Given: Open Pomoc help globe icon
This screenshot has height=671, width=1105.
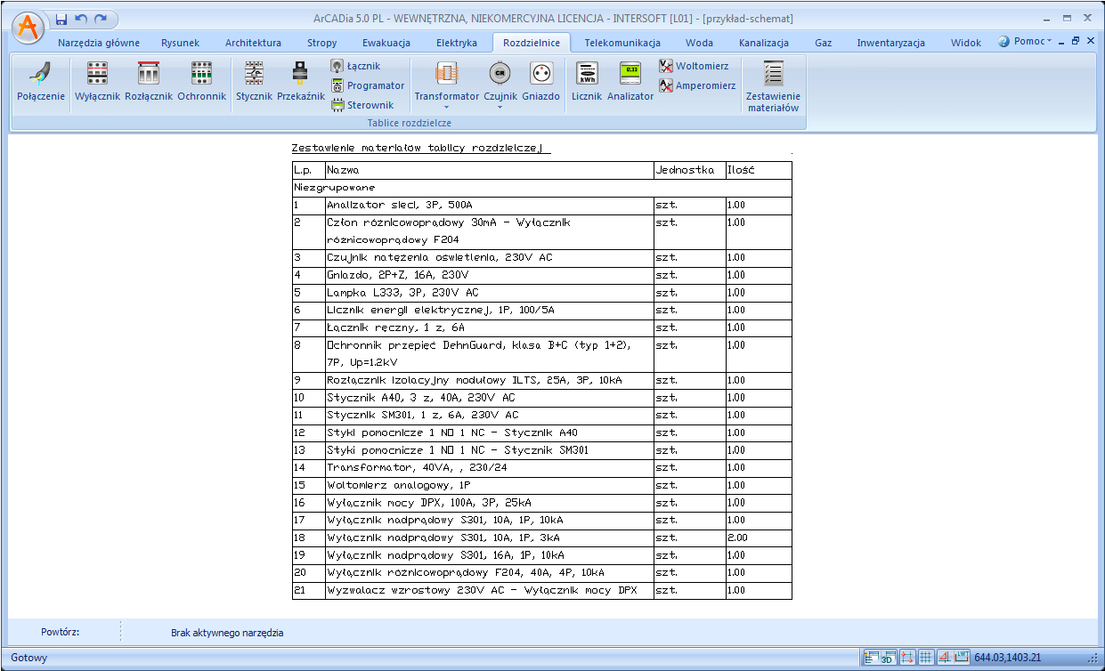Looking at the screenshot, I should click(1004, 42).
